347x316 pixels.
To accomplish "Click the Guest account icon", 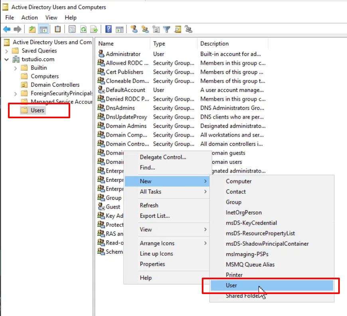I will 101,207.
